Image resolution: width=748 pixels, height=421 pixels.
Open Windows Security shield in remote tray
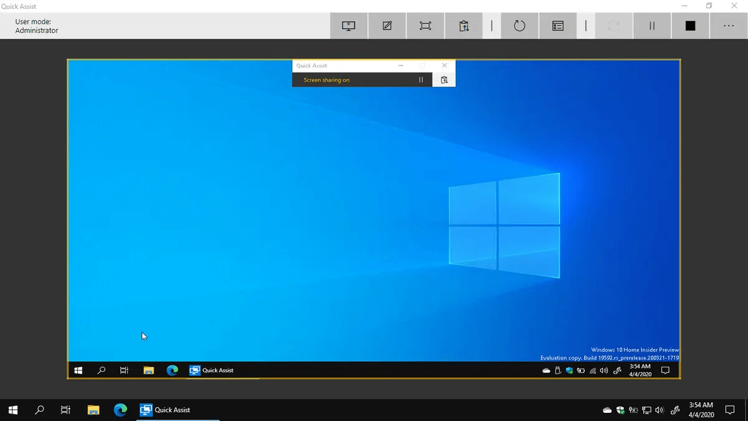pyautogui.click(x=569, y=370)
